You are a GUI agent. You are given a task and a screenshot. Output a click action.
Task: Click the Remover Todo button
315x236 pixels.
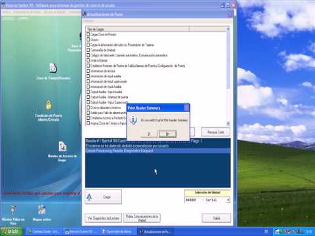[215, 132]
